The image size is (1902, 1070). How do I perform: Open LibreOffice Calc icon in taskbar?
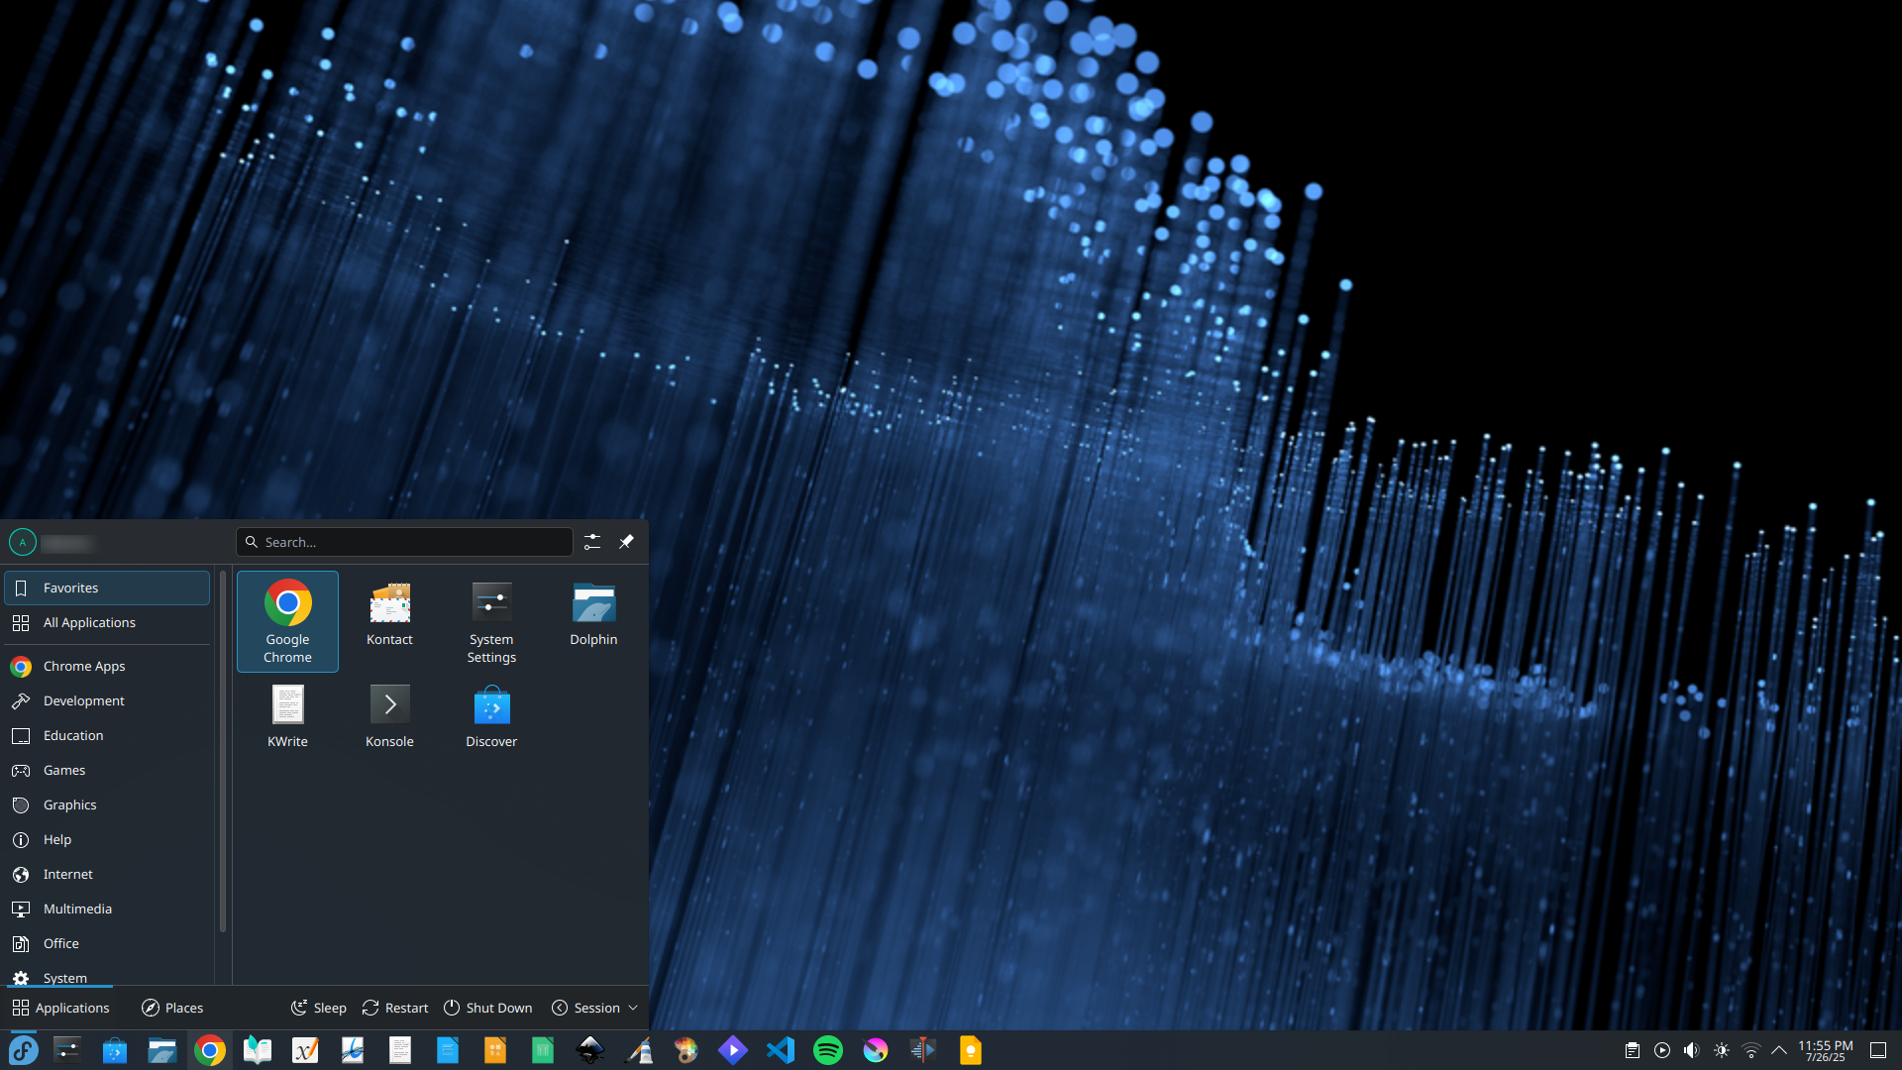click(543, 1050)
